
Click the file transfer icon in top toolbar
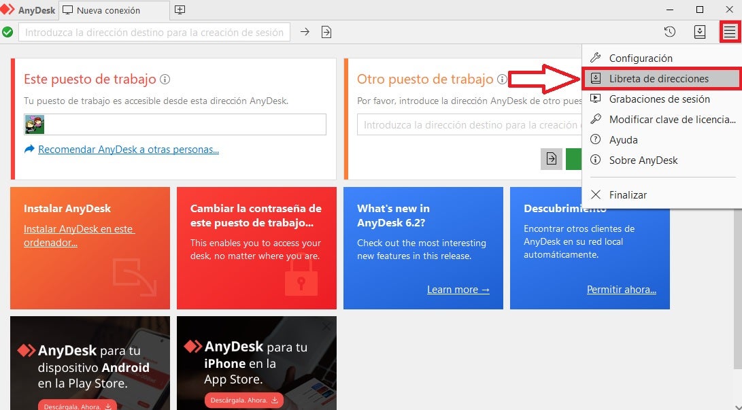point(326,32)
